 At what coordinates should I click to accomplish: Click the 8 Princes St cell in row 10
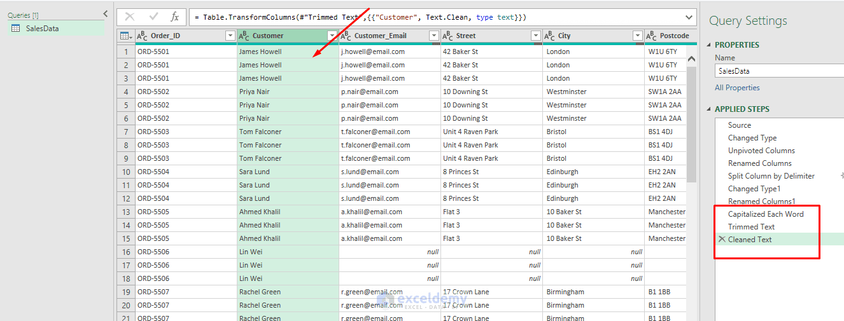(x=491, y=172)
